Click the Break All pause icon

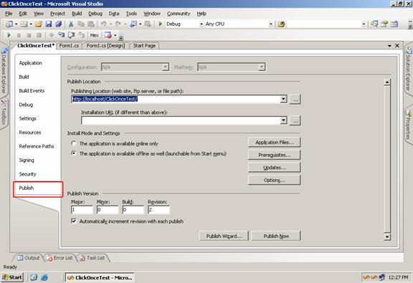pyautogui.click(x=19, y=35)
